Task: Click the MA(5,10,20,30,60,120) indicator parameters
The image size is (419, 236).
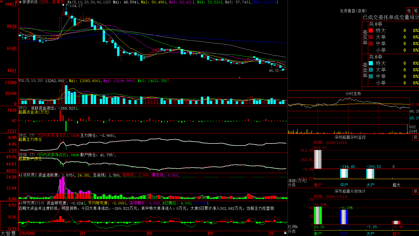Action: click(89, 2)
